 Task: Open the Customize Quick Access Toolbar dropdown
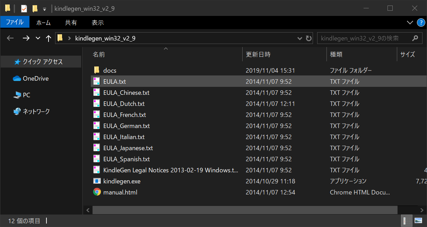(x=44, y=9)
